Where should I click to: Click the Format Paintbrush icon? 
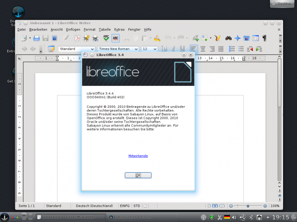157,38
